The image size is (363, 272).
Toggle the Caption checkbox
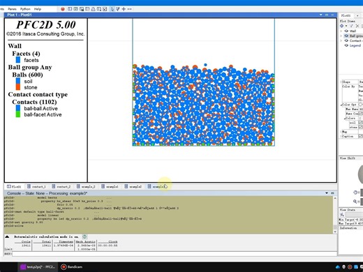coord(361,136)
